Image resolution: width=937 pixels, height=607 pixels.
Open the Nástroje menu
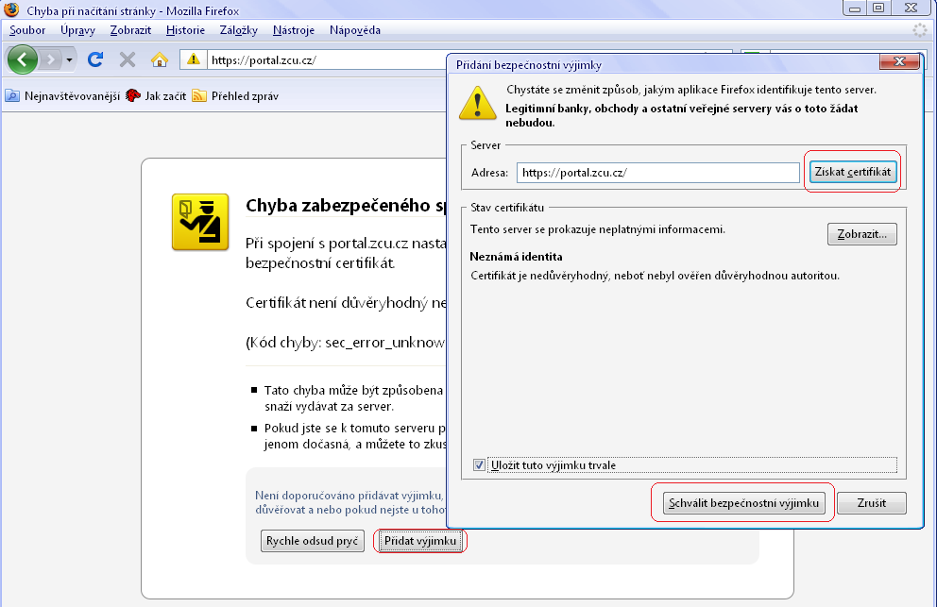pyautogui.click(x=294, y=30)
